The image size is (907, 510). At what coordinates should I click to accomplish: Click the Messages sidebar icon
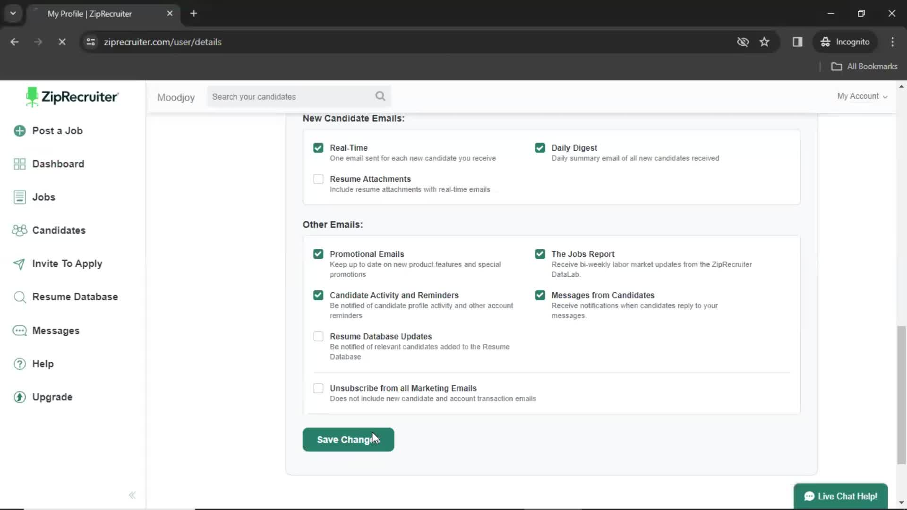tap(19, 330)
